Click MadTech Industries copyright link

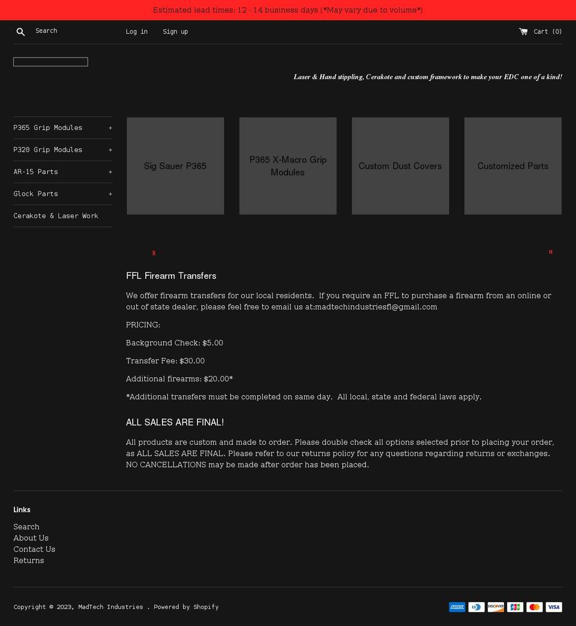point(110,607)
